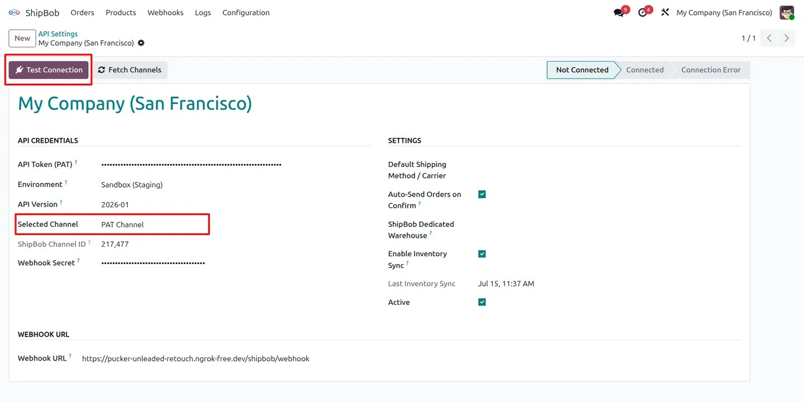Show help tooltip for Webhook URL

(70, 356)
